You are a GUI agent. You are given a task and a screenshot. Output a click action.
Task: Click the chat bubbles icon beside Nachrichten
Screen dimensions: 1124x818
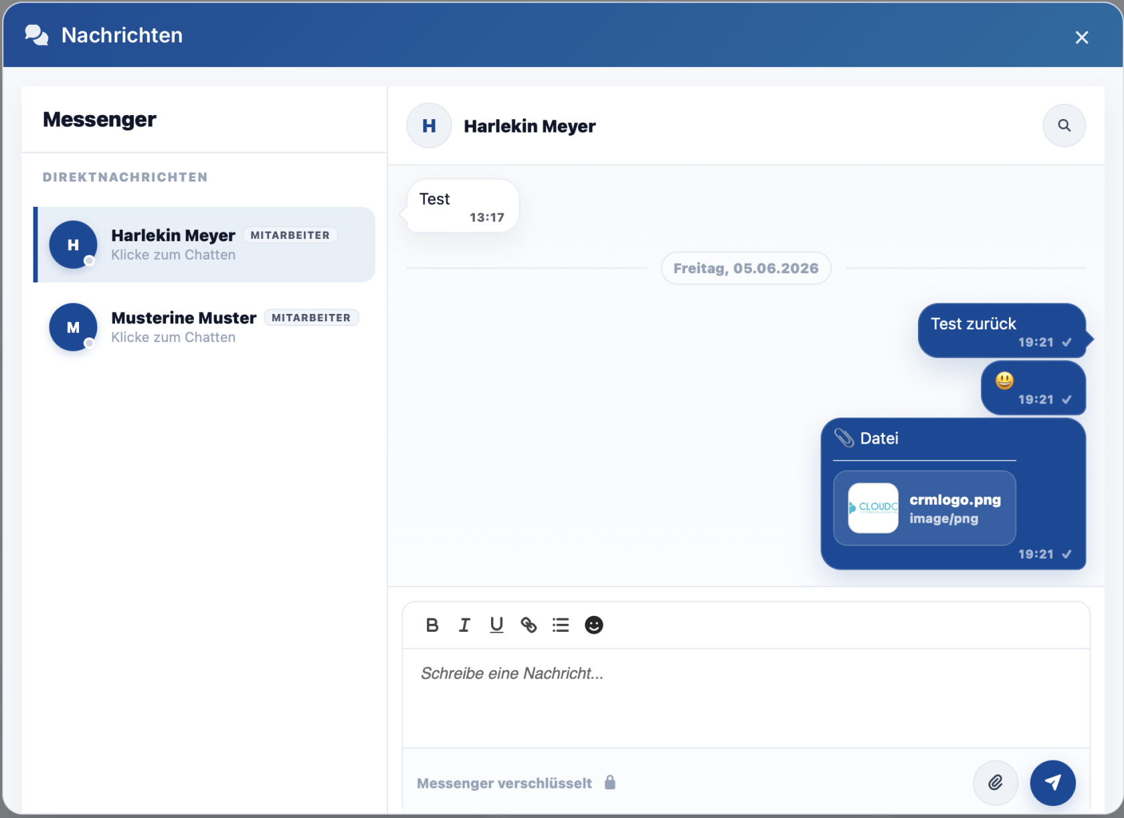(37, 35)
